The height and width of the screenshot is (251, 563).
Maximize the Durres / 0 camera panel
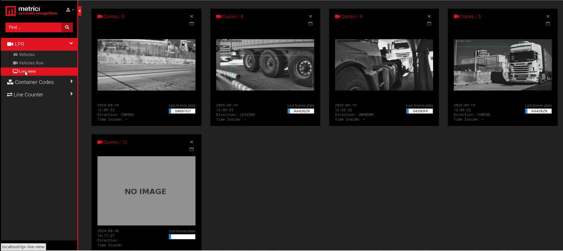tap(191, 24)
